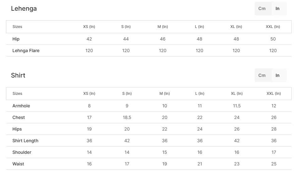
Task: Click the Hip row label in Lehenga table
Action: click(x=16, y=39)
